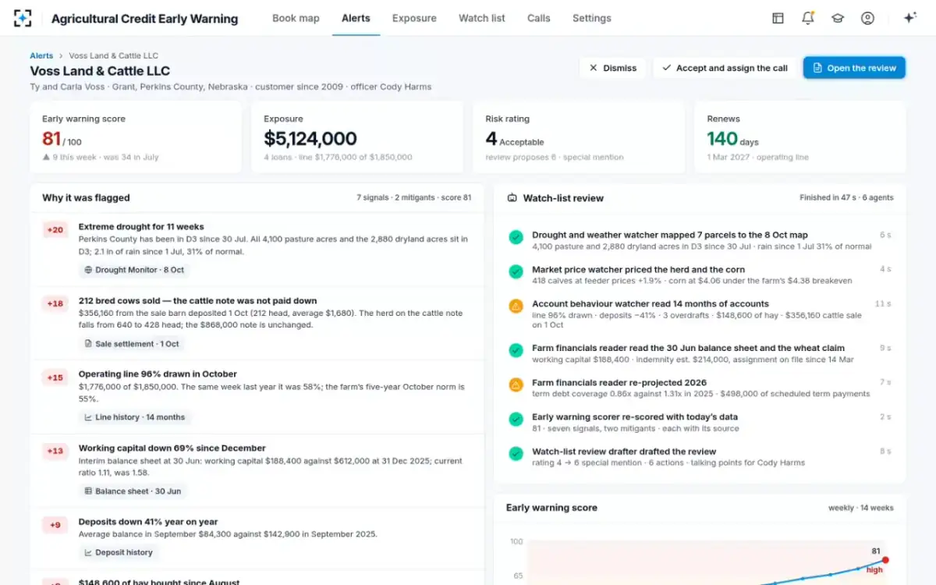936x585 pixels.
Task: Click the warning icon beside re-projected 2026 step
Action: point(516,385)
